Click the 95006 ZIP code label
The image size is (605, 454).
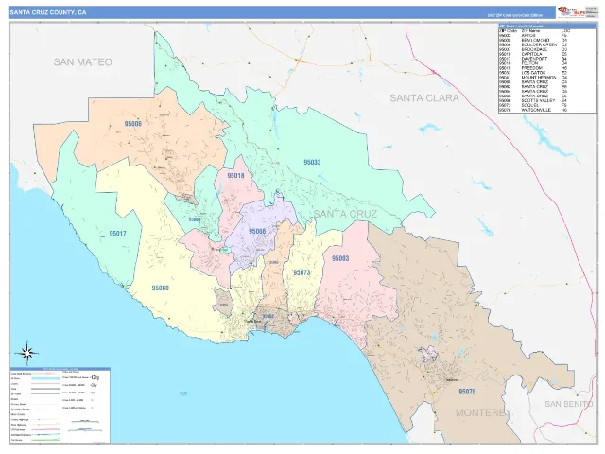tap(133, 124)
